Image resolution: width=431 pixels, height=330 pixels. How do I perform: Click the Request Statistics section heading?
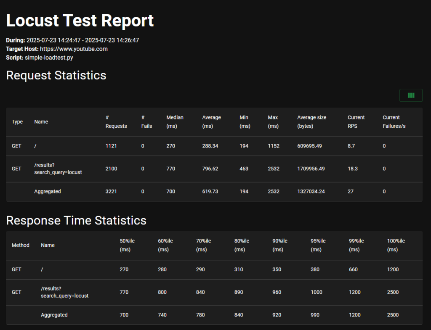pos(56,75)
